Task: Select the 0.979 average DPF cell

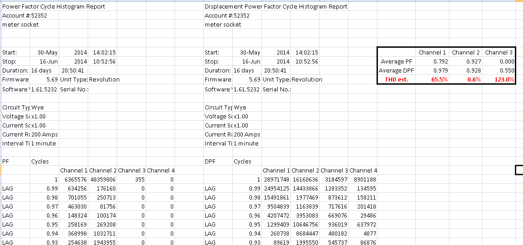Action: pyautogui.click(x=438, y=71)
